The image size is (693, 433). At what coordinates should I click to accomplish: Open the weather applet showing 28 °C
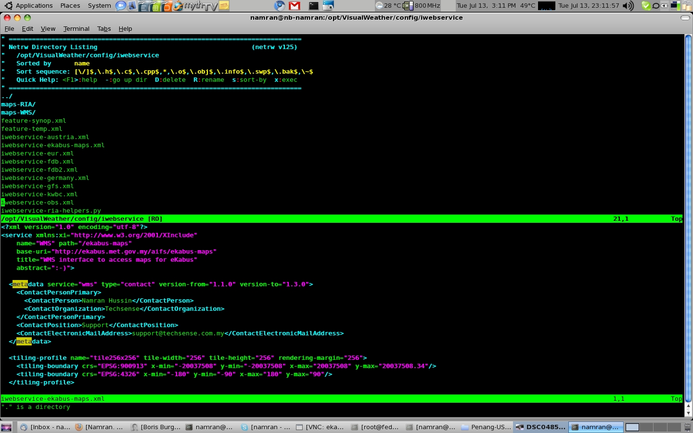point(389,6)
